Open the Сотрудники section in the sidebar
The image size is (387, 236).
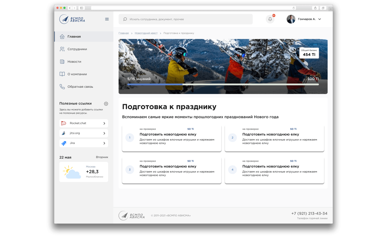[x=84, y=49]
